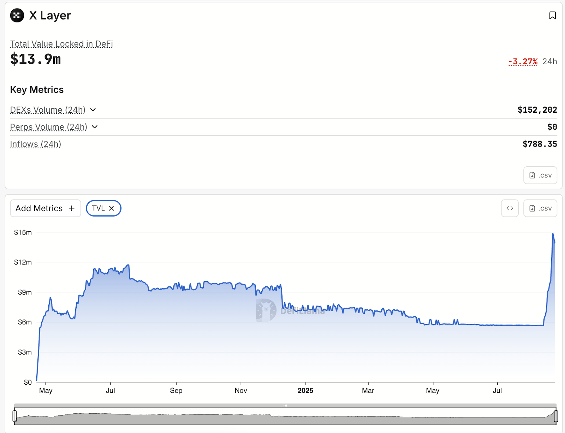Expand the DEXs Volume (24h) row
This screenshot has width=565, height=433.
pos(93,110)
